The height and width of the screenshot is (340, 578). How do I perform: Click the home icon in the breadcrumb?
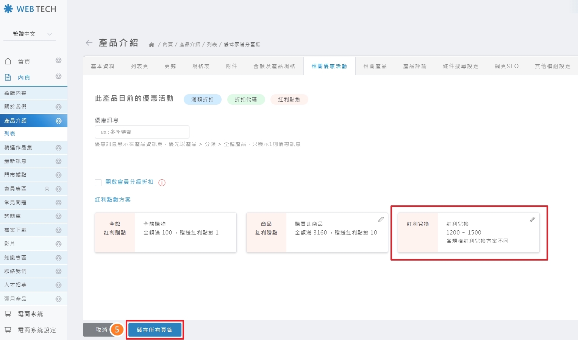click(151, 44)
